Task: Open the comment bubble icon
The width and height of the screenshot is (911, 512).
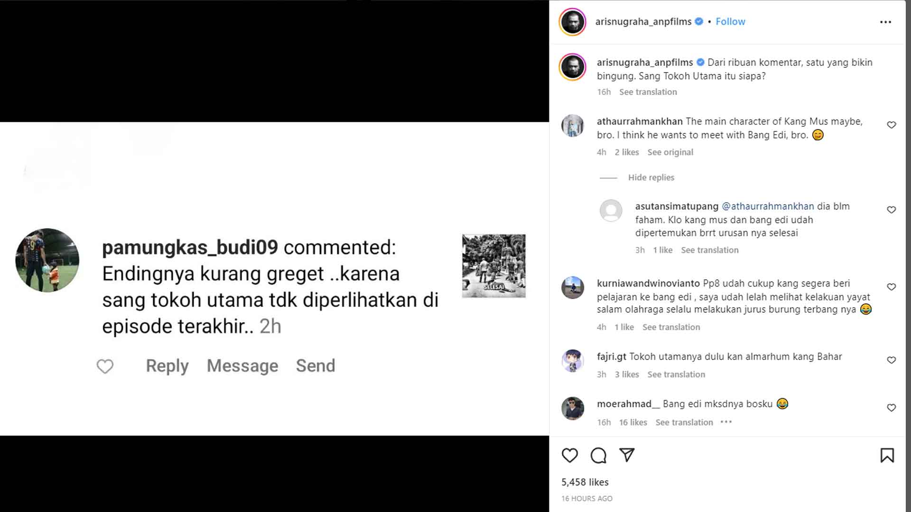Action: [598, 455]
